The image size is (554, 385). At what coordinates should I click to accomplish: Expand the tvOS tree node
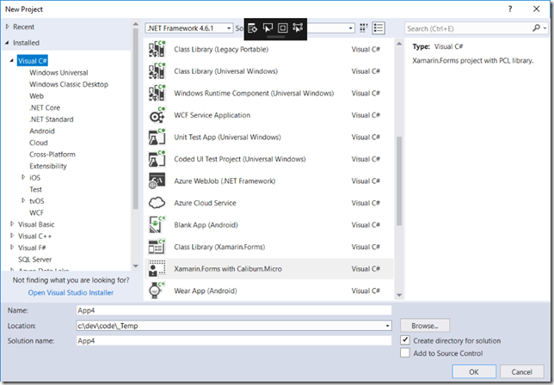point(23,200)
